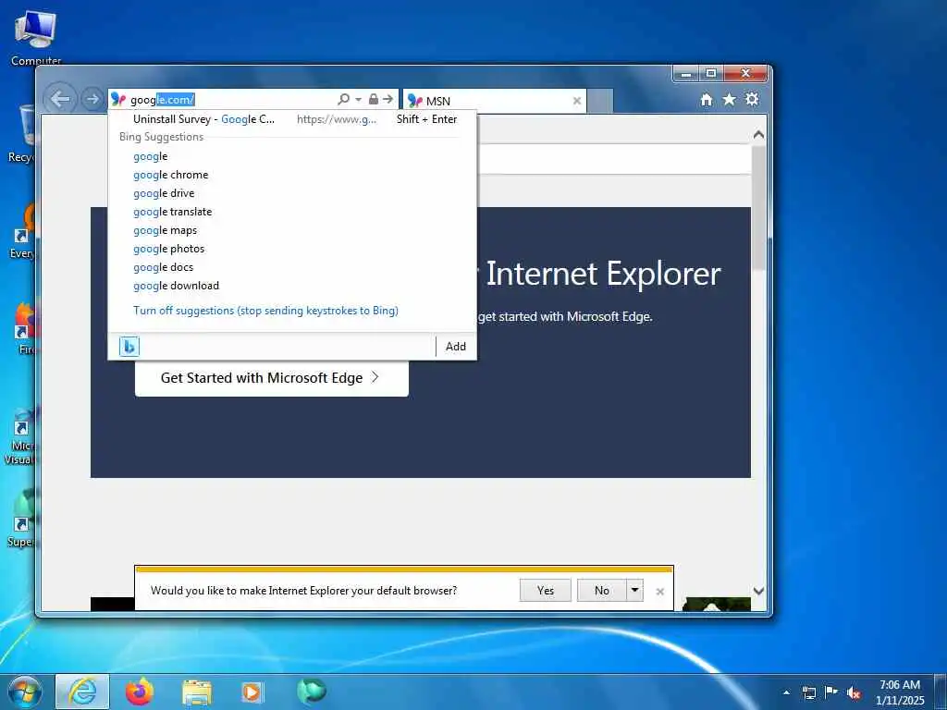The height and width of the screenshot is (710, 947).
Task: Open Windows Media Player taskbar icon
Action: [x=252, y=692]
